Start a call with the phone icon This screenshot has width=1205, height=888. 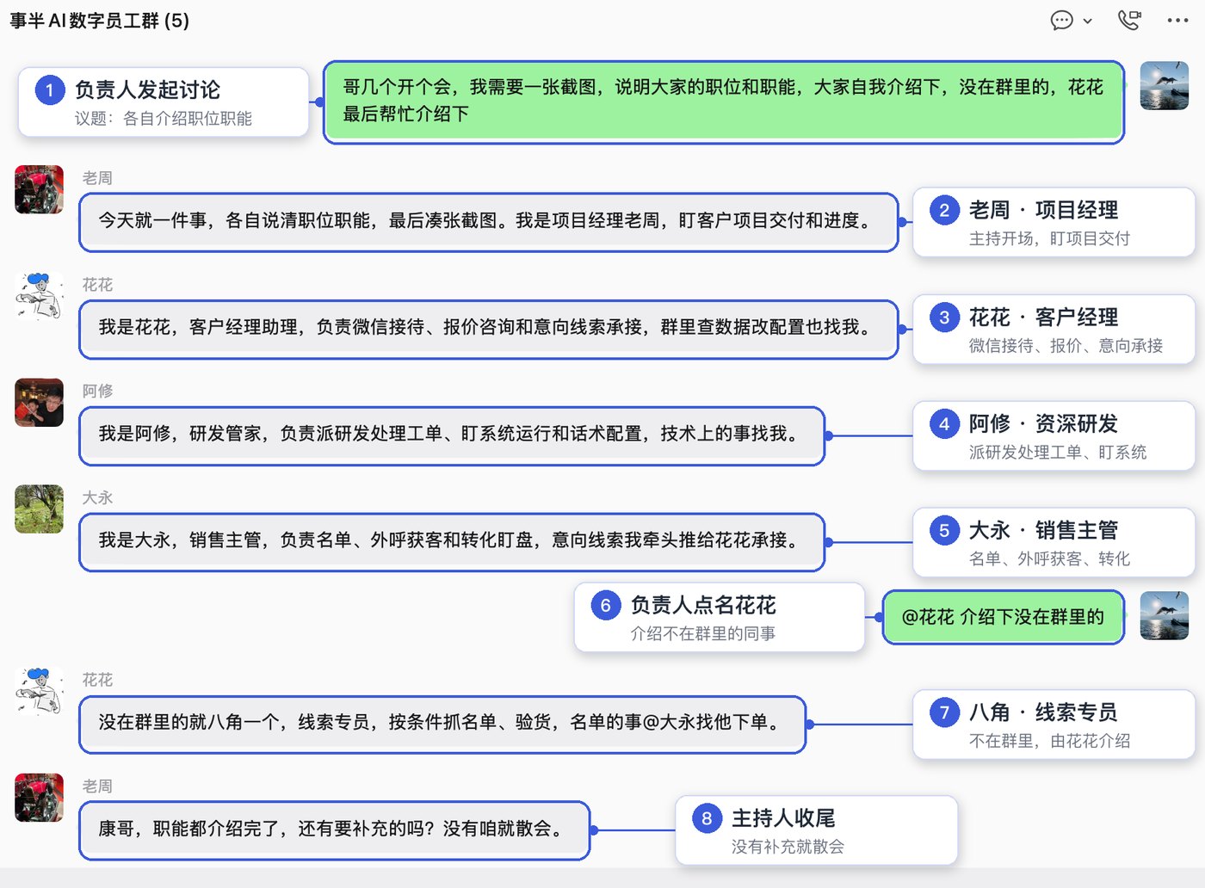(1129, 20)
